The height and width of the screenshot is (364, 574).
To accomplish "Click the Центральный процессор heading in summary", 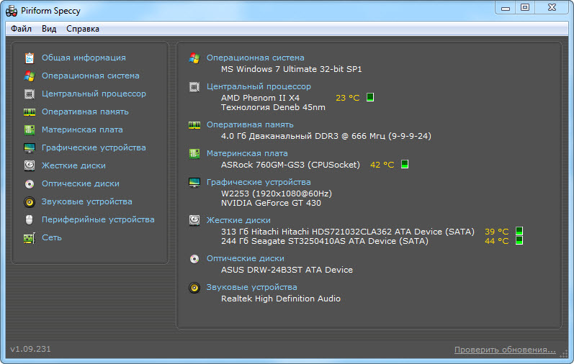I will pyautogui.click(x=259, y=86).
